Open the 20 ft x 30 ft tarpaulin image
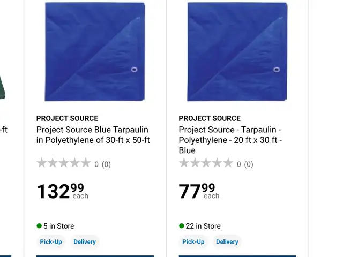This screenshot has height=257, width=343. 237,52
